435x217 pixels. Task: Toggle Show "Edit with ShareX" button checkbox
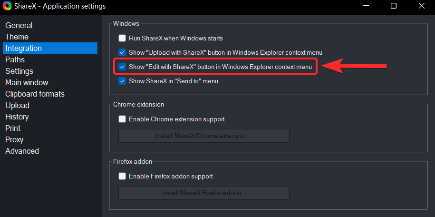click(x=122, y=67)
